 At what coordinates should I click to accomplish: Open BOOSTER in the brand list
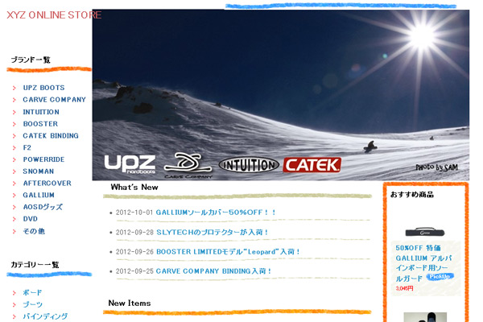[40, 124]
